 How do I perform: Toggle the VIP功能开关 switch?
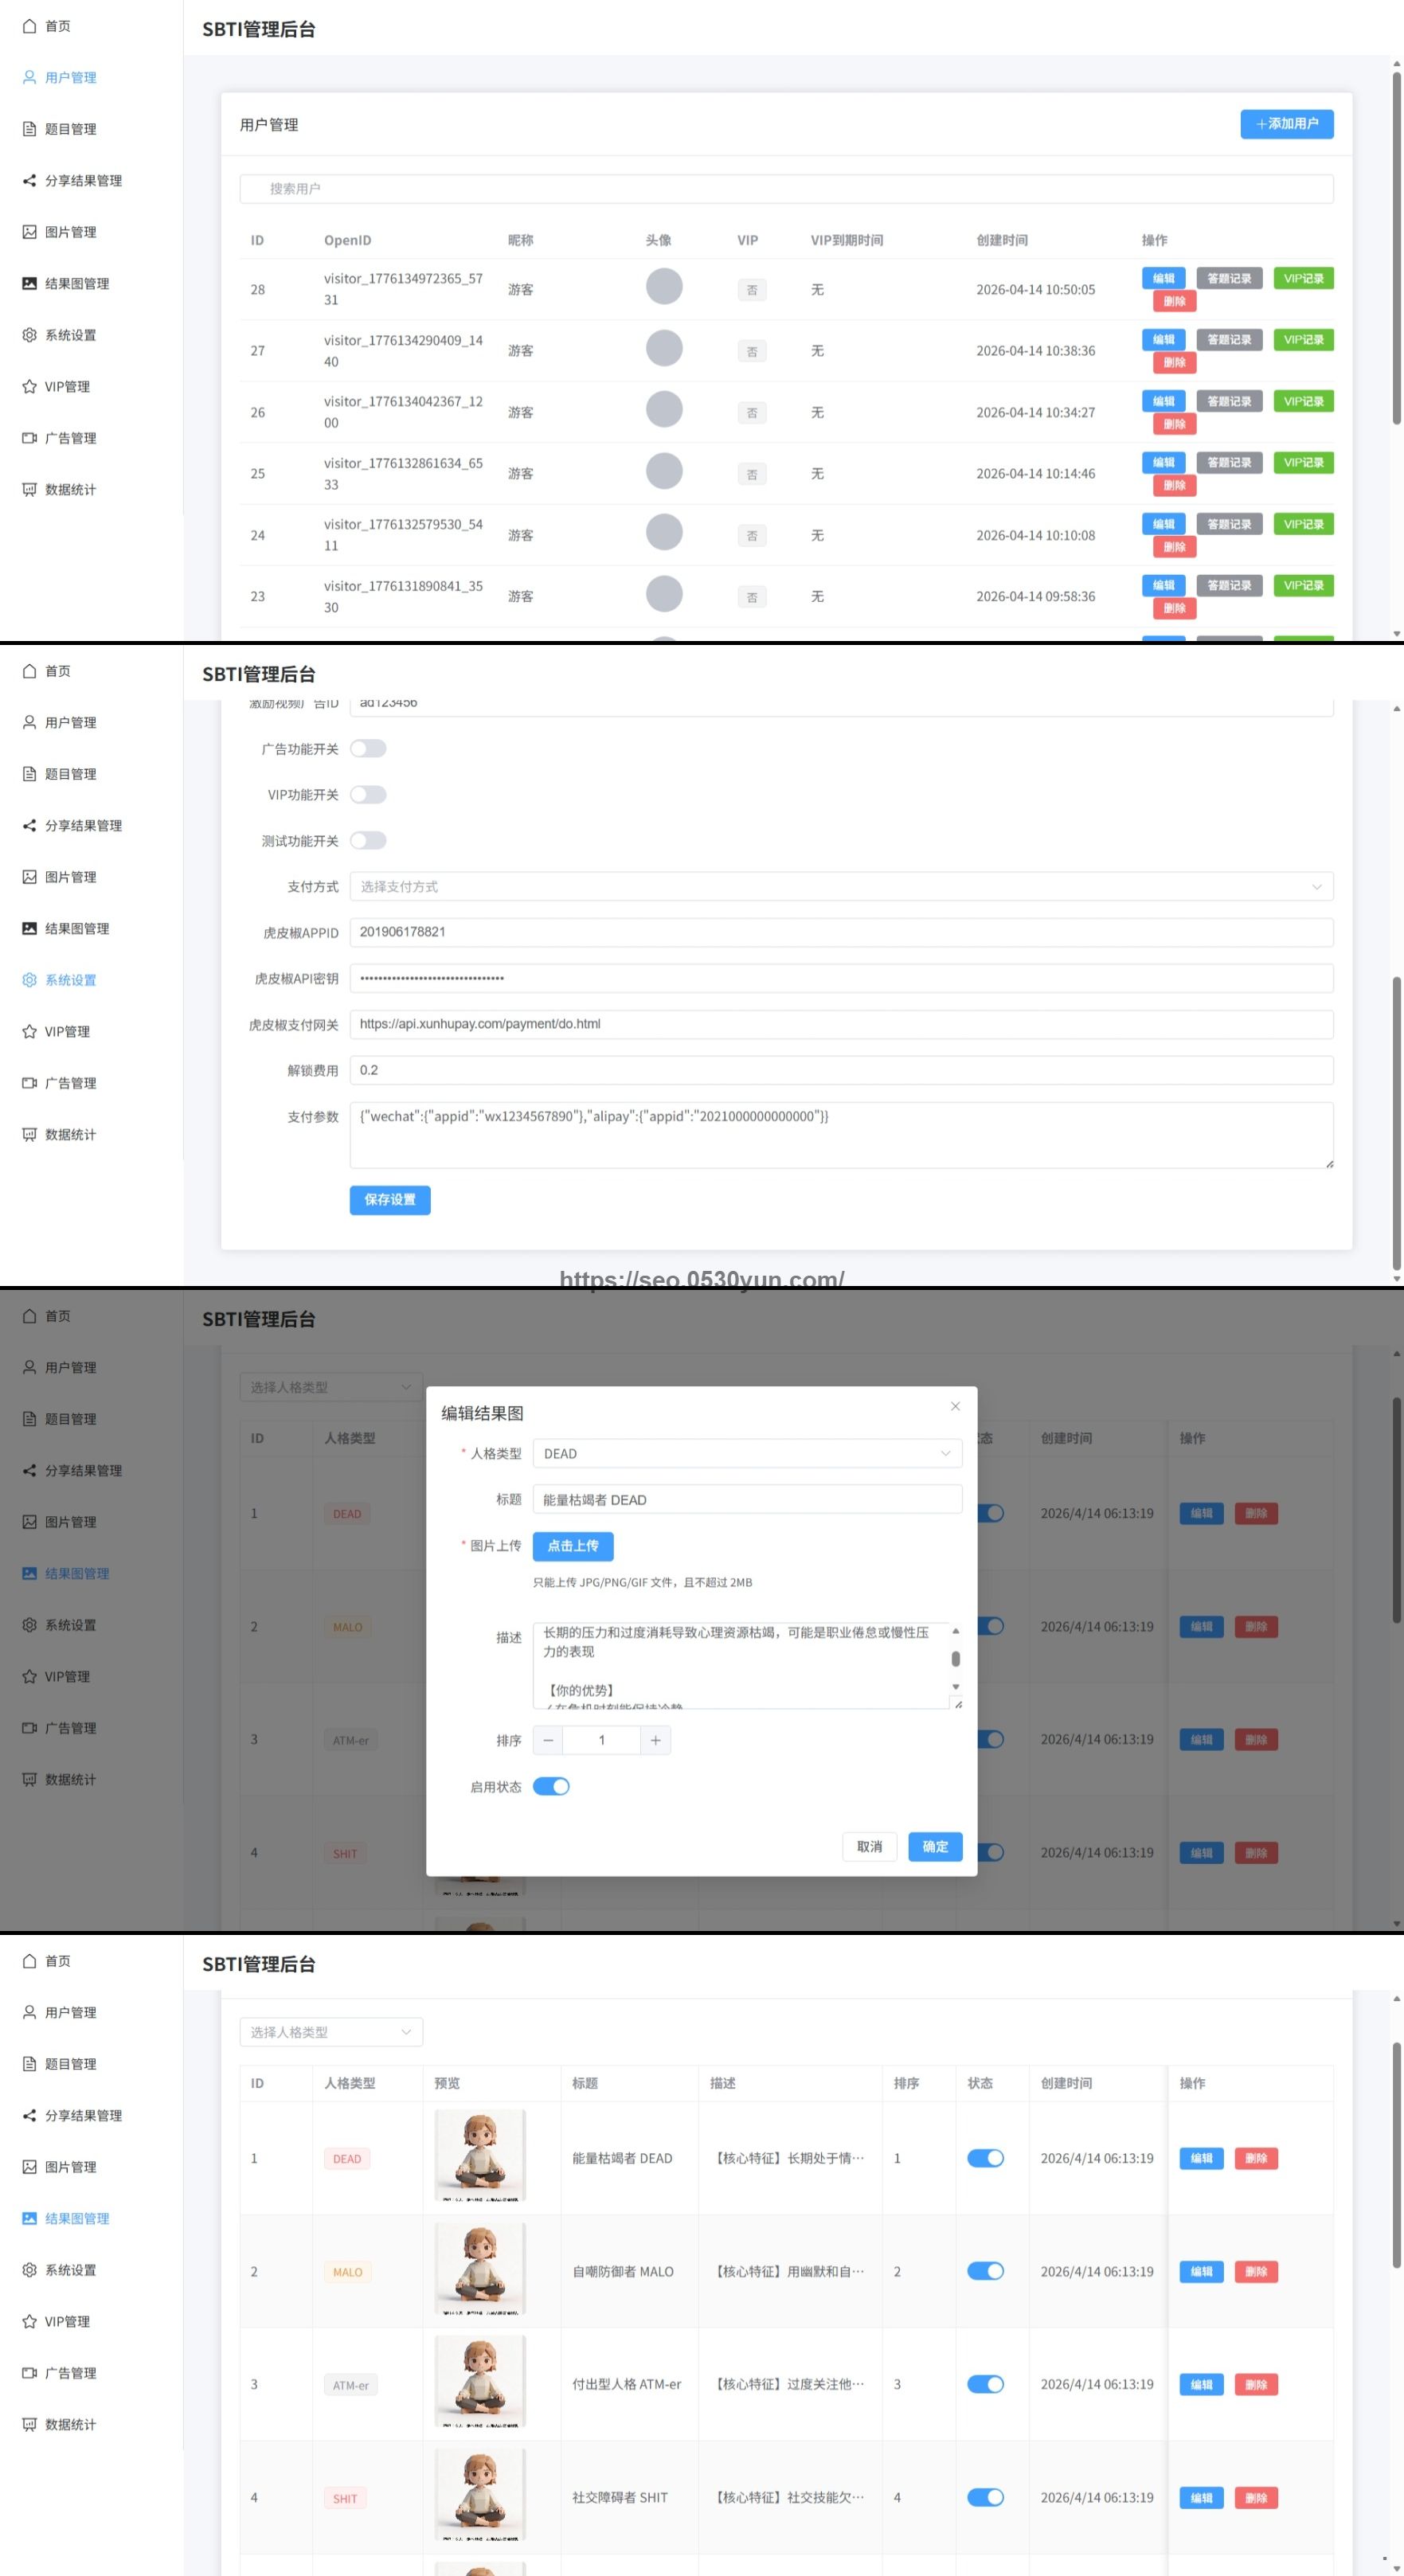(x=368, y=795)
